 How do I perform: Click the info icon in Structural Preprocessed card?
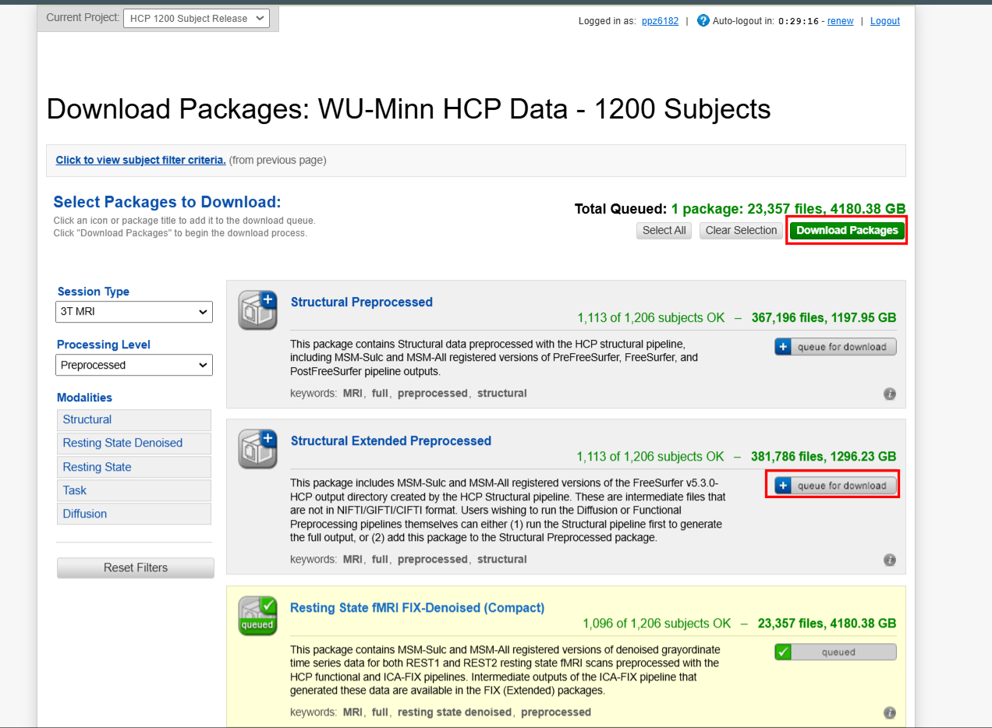(890, 394)
